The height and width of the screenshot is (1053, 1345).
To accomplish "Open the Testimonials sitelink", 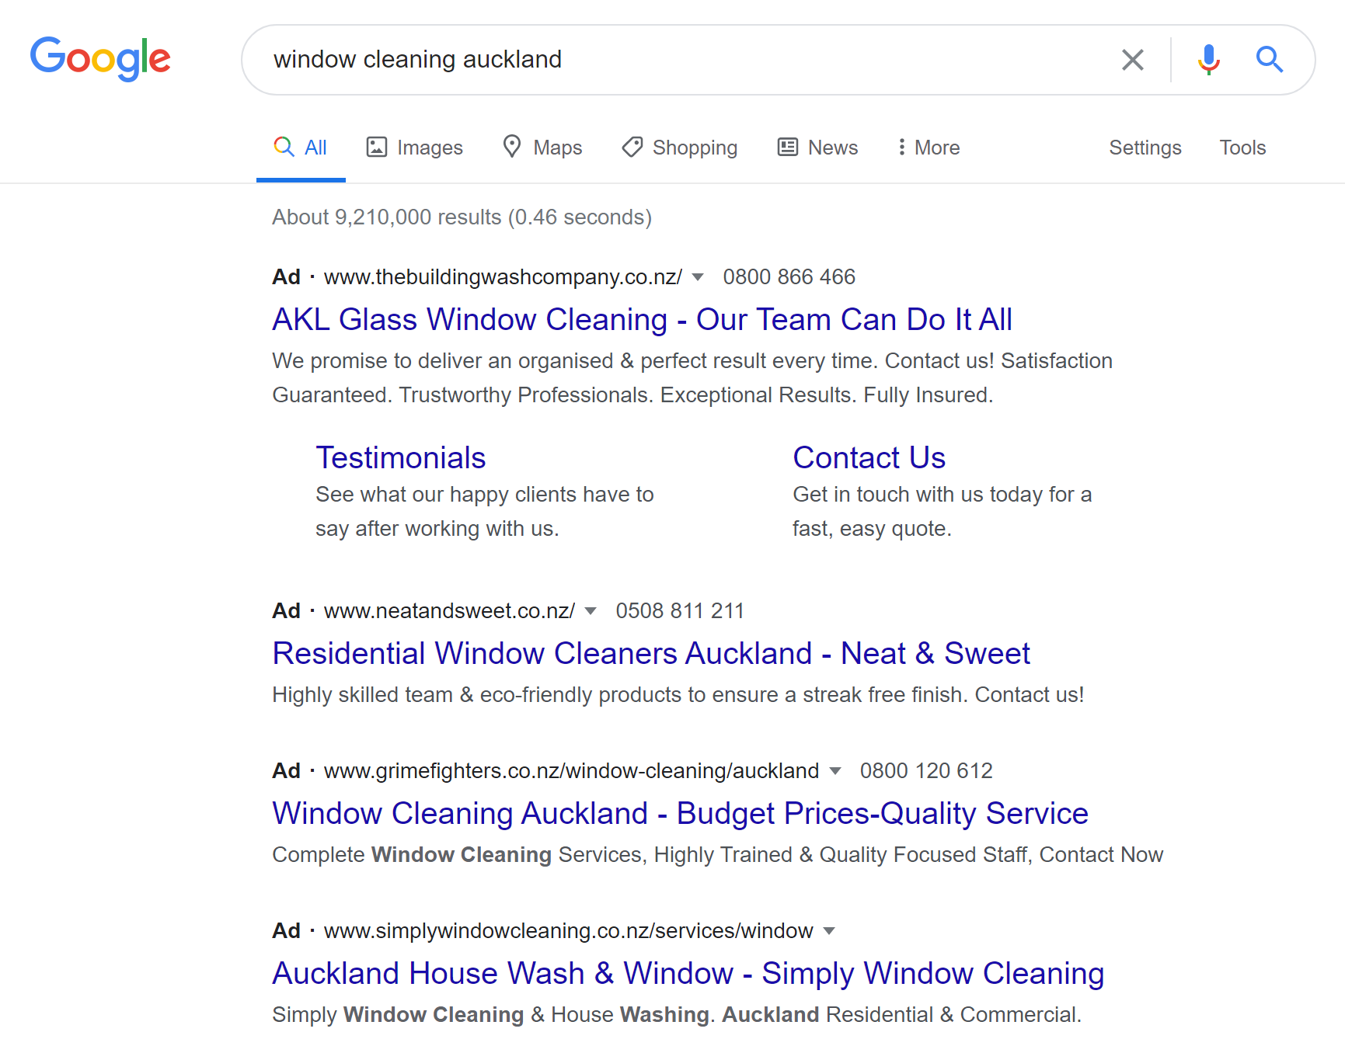I will (x=401, y=458).
